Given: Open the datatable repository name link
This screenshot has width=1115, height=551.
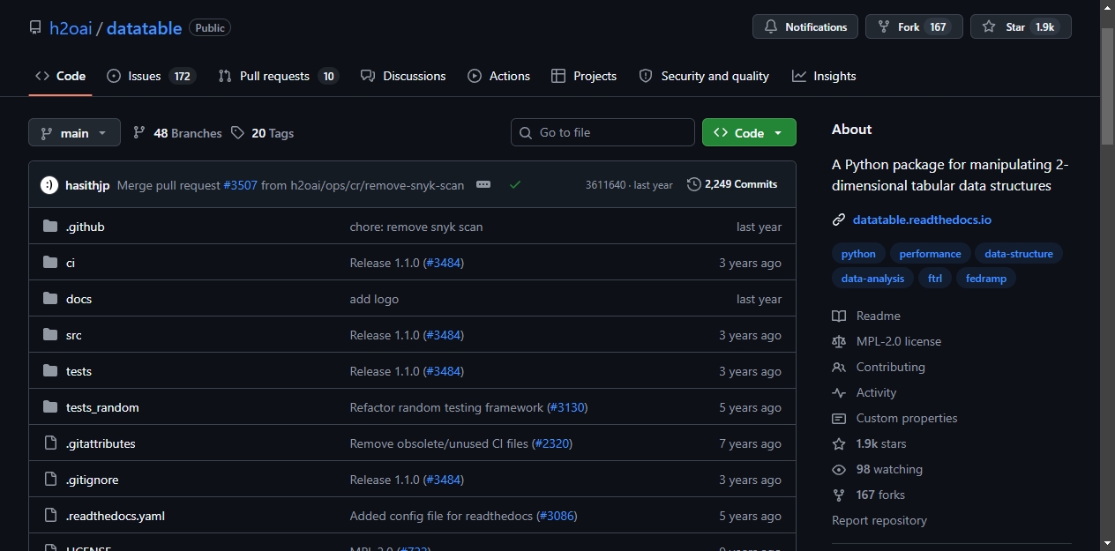Looking at the screenshot, I should coord(145,28).
